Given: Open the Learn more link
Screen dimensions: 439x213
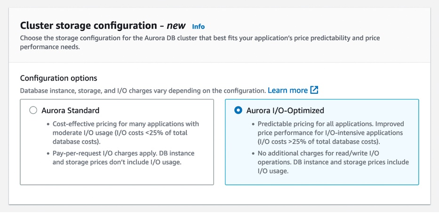Looking at the screenshot, I should [x=287, y=90].
